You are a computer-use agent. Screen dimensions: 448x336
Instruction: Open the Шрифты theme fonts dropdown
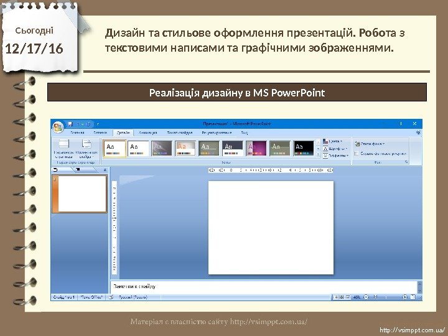335,149
